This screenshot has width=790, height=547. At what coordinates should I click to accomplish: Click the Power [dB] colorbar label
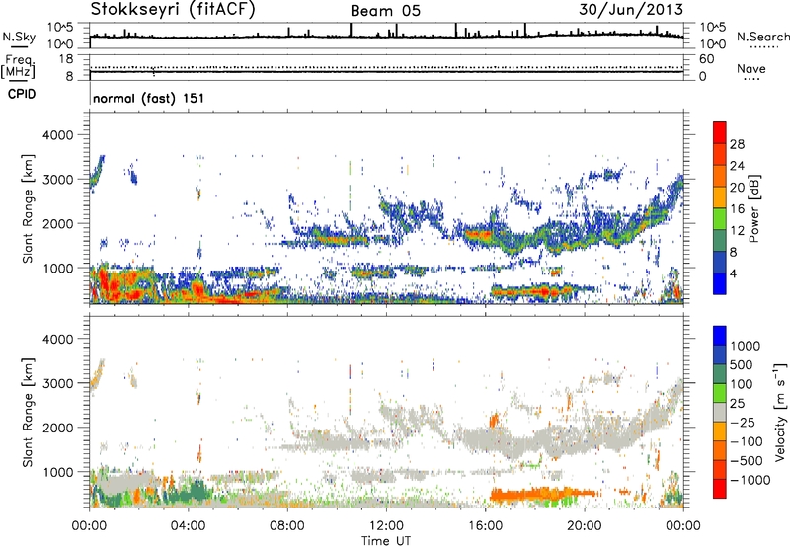[x=754, y=208]
